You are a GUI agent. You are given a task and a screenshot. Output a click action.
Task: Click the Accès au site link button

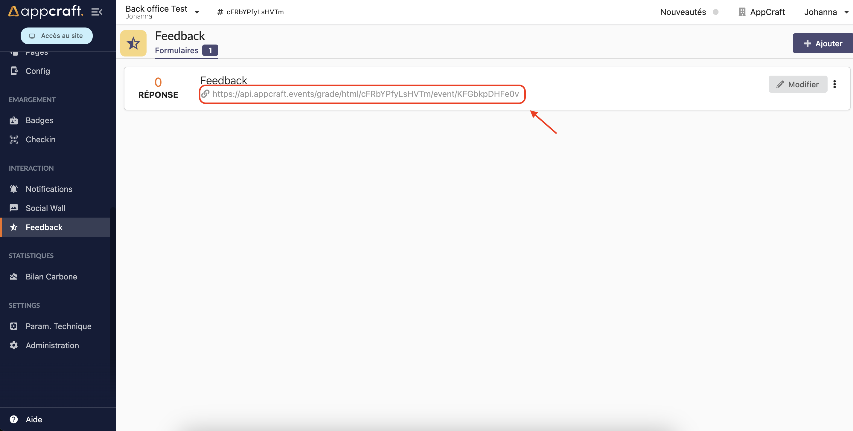[x=56, y=35]
